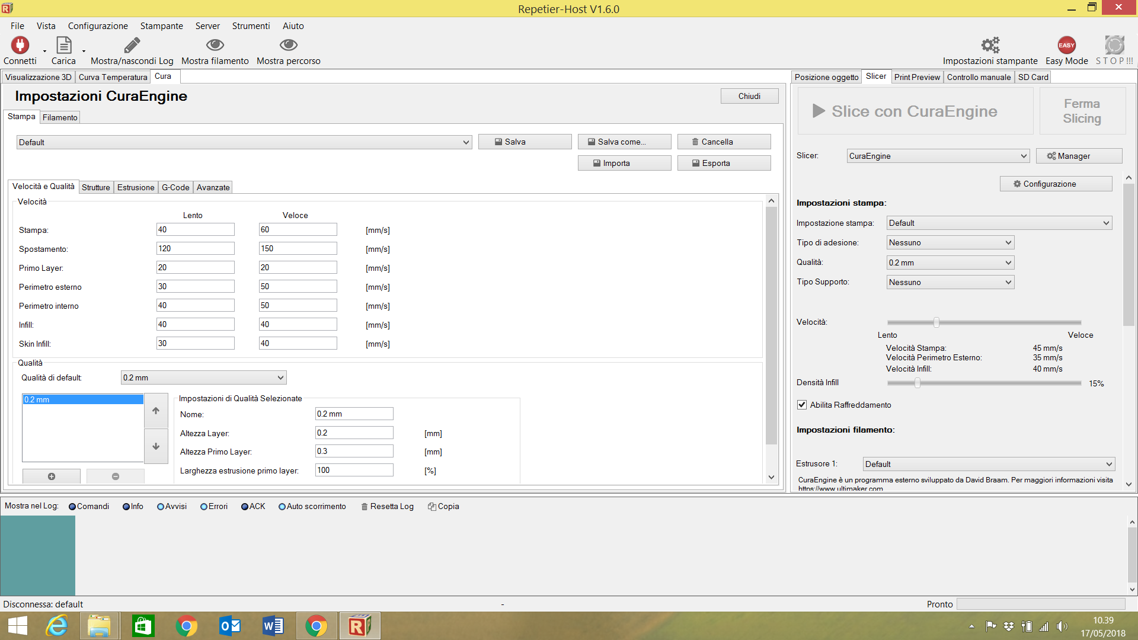Screen dimensions: 1138x640
Task: Remove quality profile with minus button
Action: [x=116, y=476]
